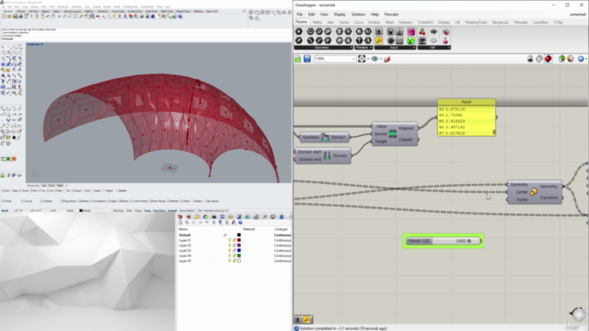
Task: Expand the Primitive component group bar
Action: (364, 48)
